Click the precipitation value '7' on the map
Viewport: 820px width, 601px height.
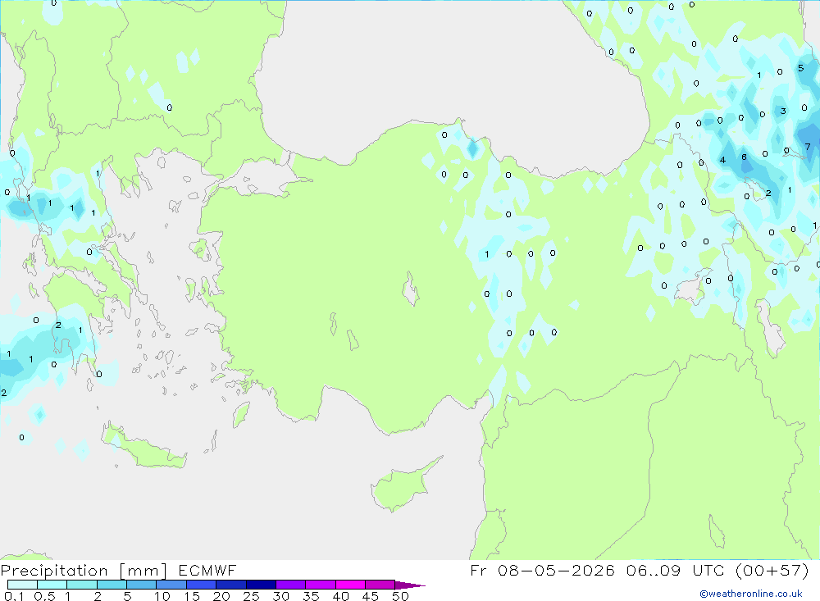808,147
